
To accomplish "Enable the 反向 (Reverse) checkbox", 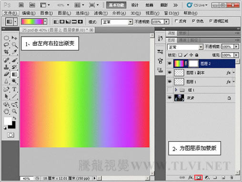I will click(x=176, y=21).
